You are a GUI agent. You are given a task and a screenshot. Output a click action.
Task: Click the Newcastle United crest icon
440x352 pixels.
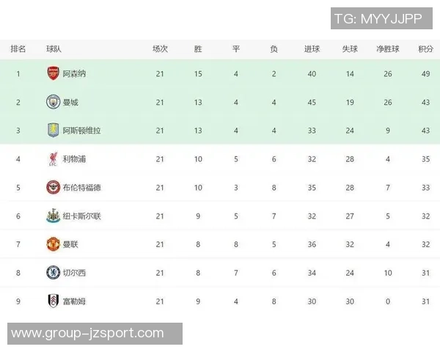(x=53, y=216)
